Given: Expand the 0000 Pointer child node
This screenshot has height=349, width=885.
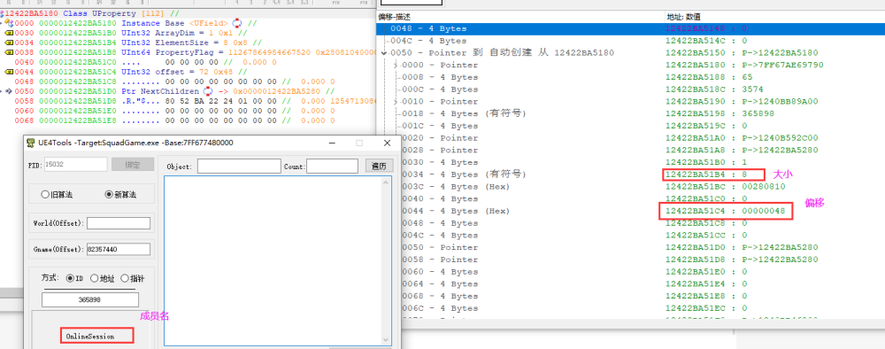Looking at the screenshot, I should click(x=396, y=66).
